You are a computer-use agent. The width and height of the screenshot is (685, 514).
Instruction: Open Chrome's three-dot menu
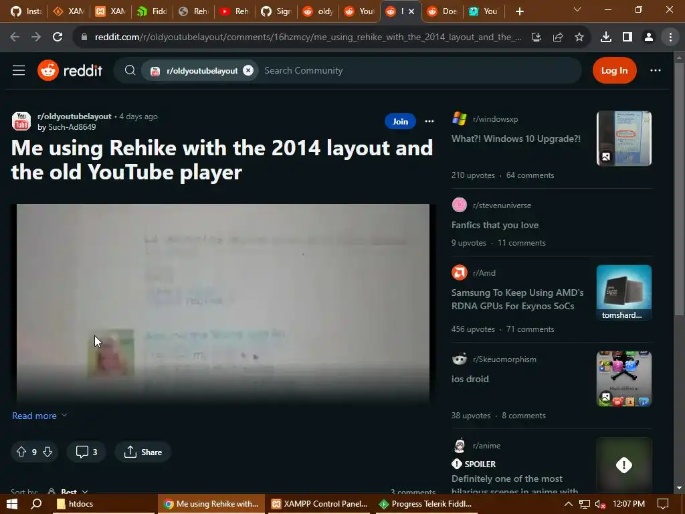(670, 37)
